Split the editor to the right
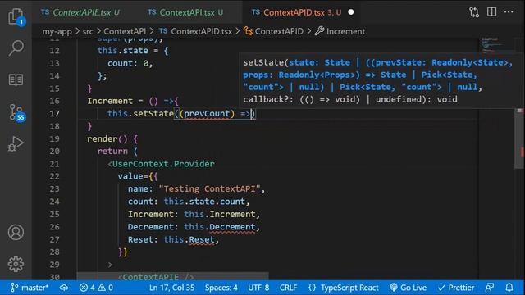 click(x=491, y=12)
